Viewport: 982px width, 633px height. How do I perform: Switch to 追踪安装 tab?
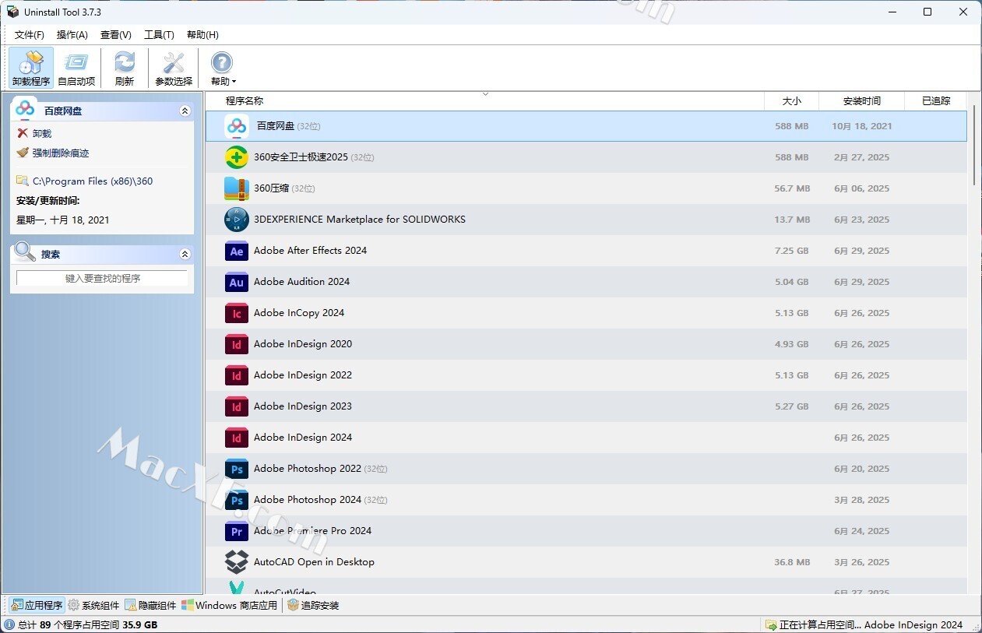pos(313,605)
